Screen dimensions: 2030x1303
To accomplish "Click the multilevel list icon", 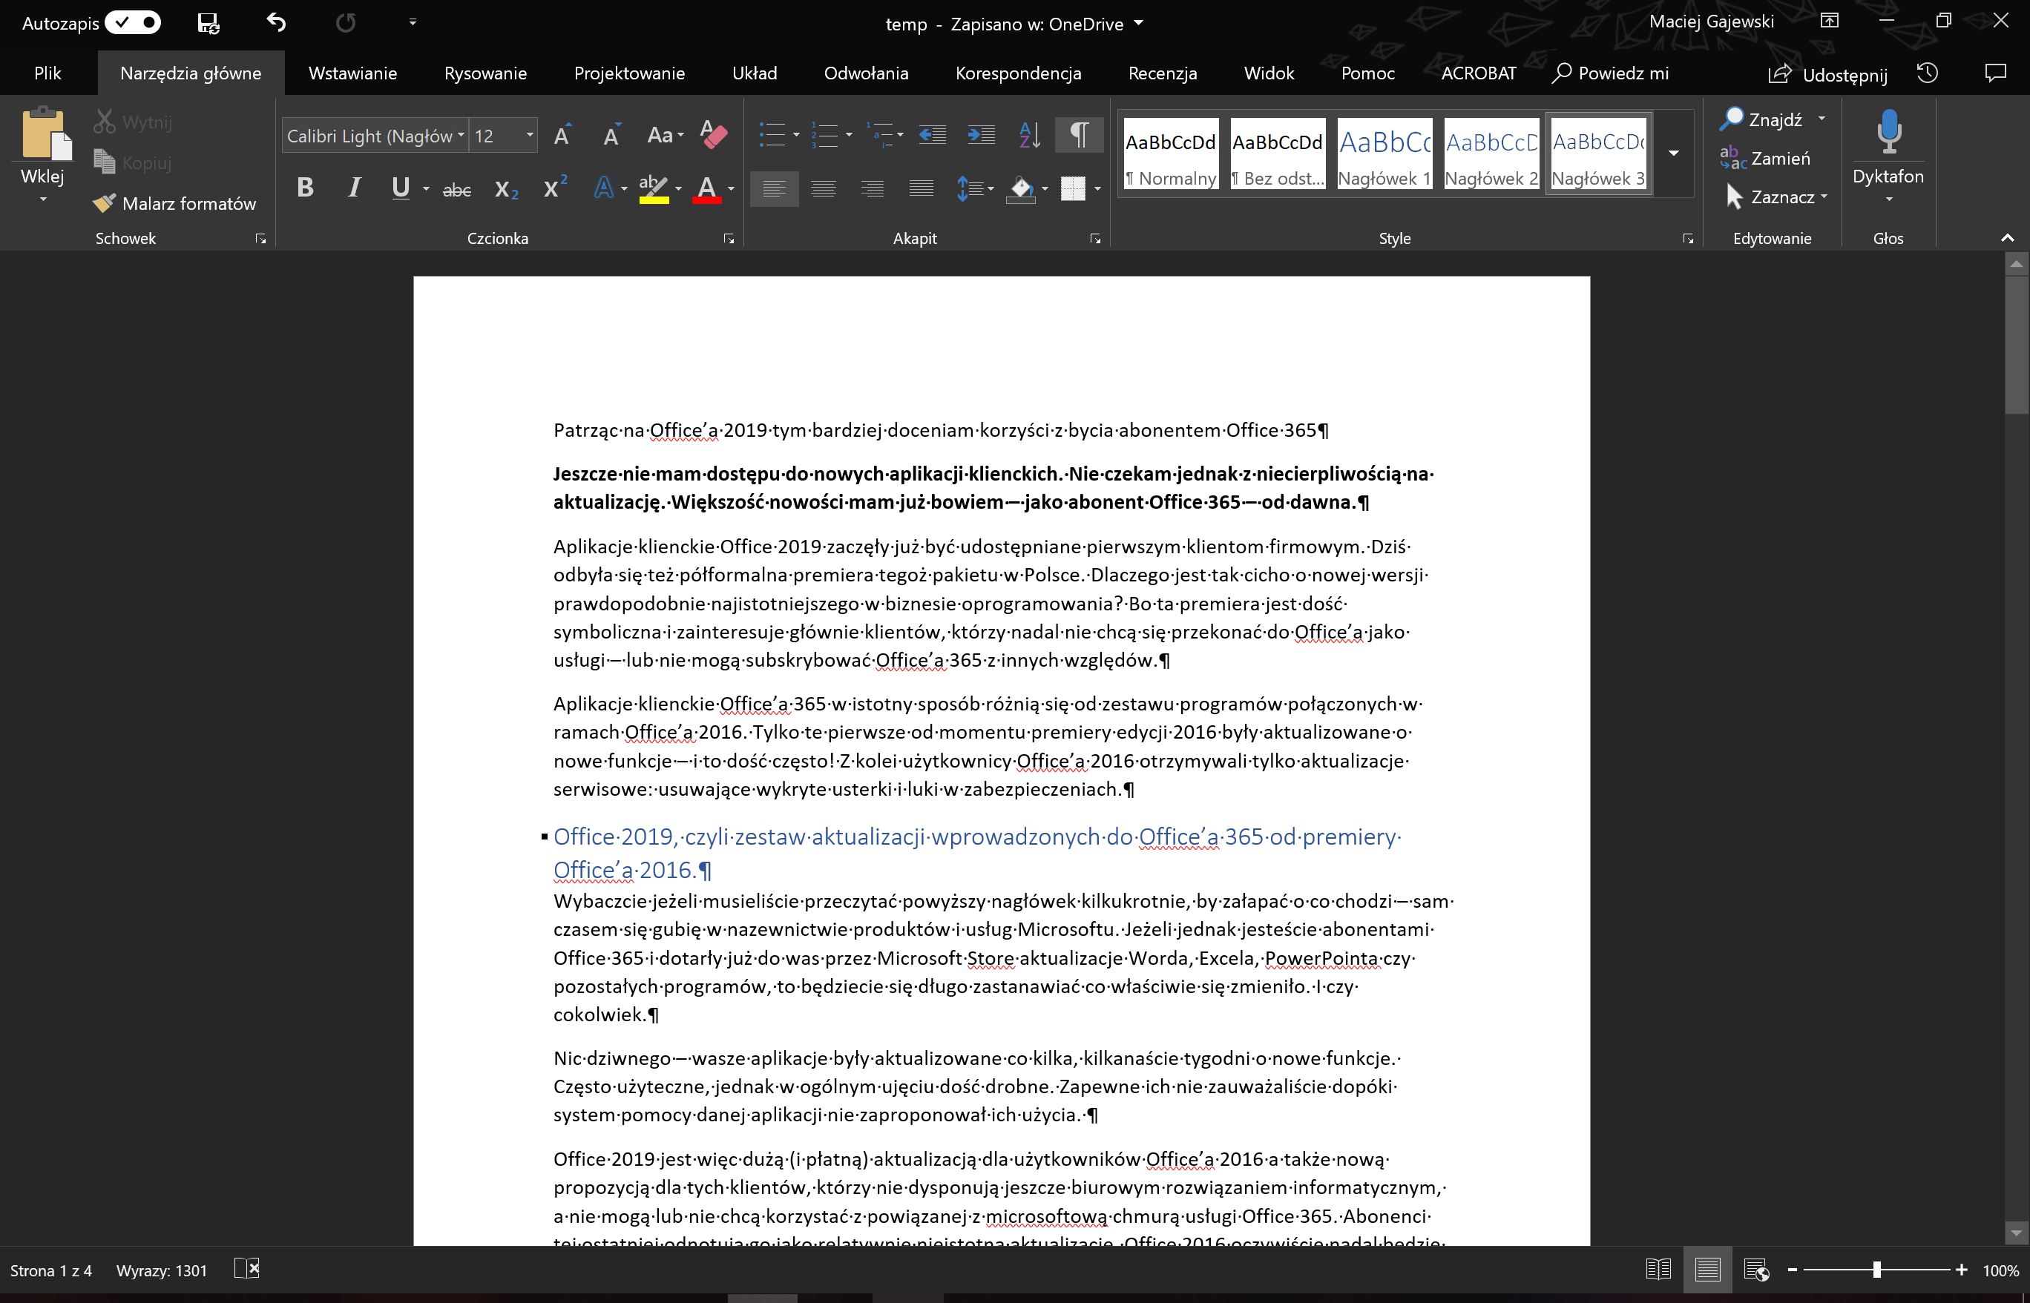I will pos(881,134).
